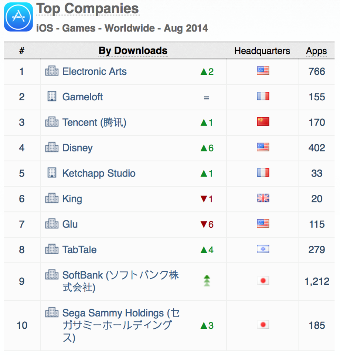Open the Glu company link
The width and height of the screenshot is (340, 355).
click(70, 224)
